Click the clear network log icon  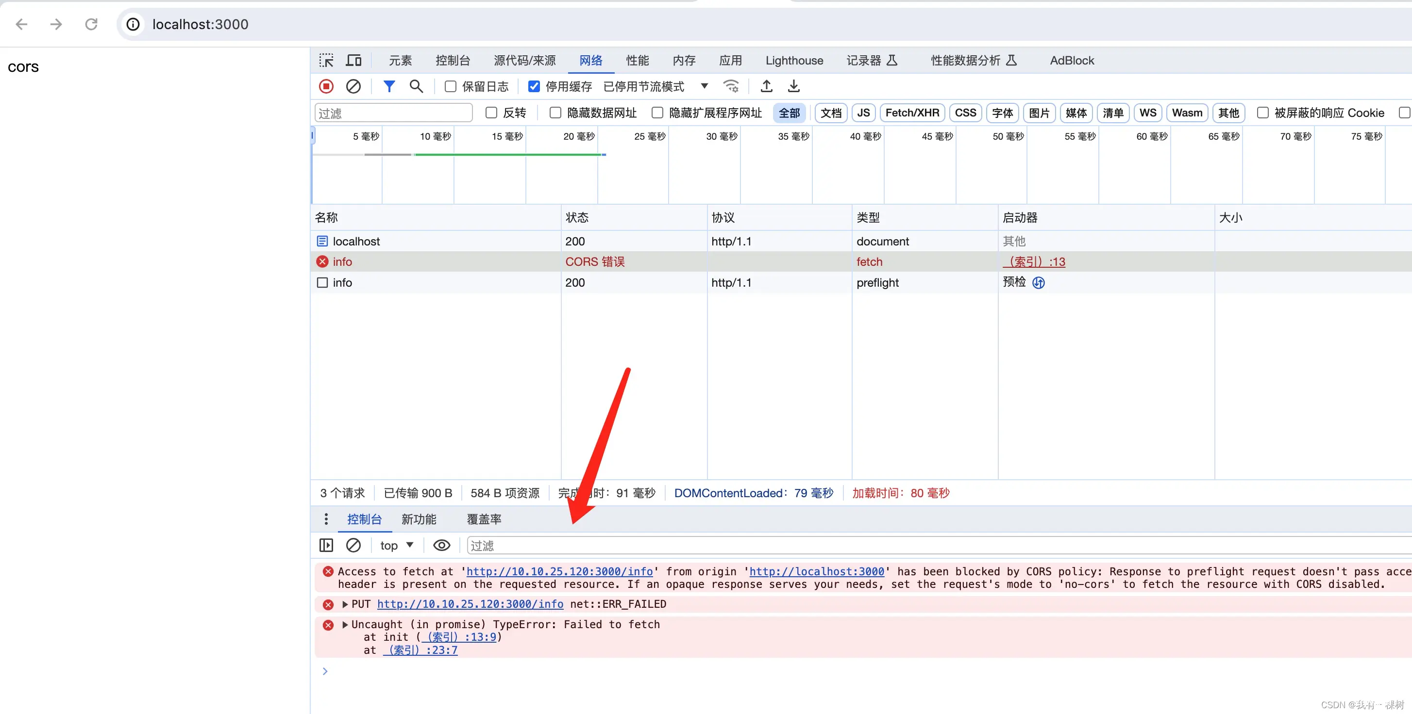(x=353, y=85)
